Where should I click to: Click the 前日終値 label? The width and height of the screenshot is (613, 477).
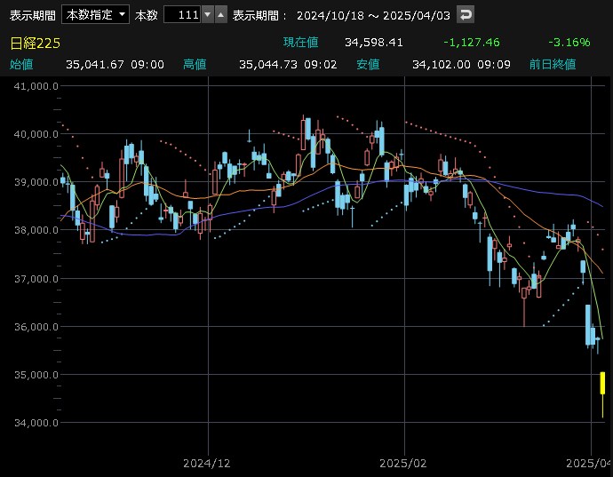[x=553, y=65]
